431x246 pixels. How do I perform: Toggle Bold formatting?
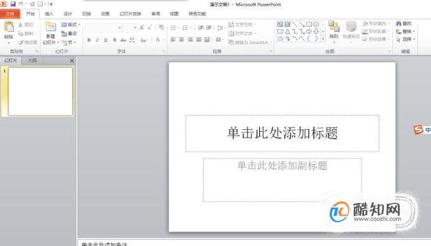tap(88, 40)
